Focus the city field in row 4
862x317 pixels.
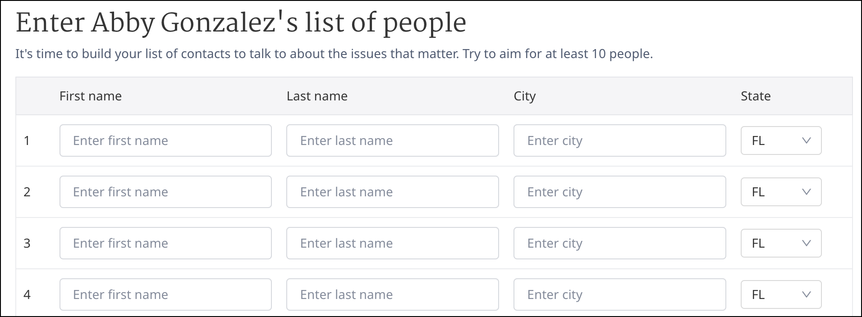point(619,294)
